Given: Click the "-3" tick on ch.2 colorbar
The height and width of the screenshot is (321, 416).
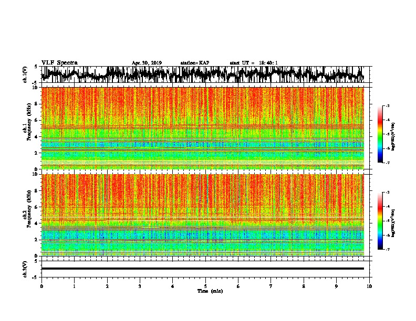Looking at the screenshot, I should 387,192.
